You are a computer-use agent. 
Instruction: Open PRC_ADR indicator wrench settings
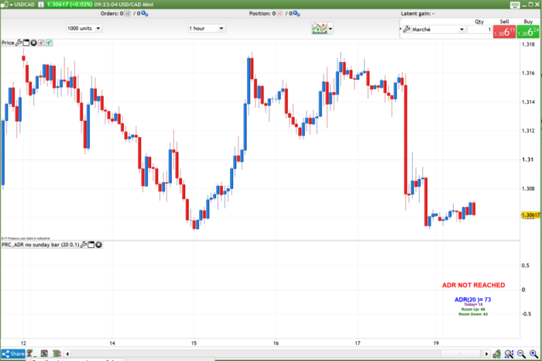pos(84,245)
